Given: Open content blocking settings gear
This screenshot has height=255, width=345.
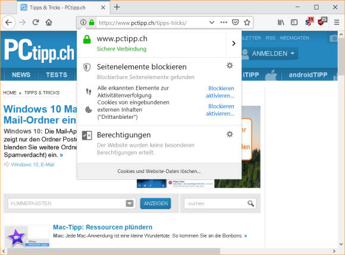Looking at the screenshot, I should [x=230, y=65].
